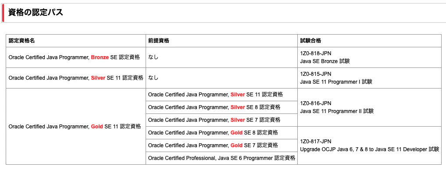
Task: Select prerequisite Silver SE 7 認定資格 cell
Action: (221, 120)
